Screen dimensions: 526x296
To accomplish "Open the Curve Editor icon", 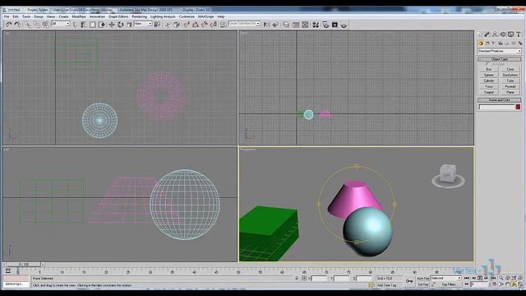I will click(x=296, y=25).
